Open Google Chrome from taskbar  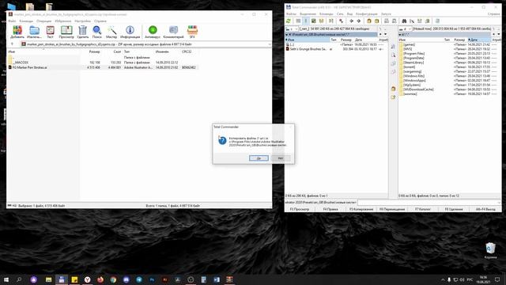coord(113,279)
